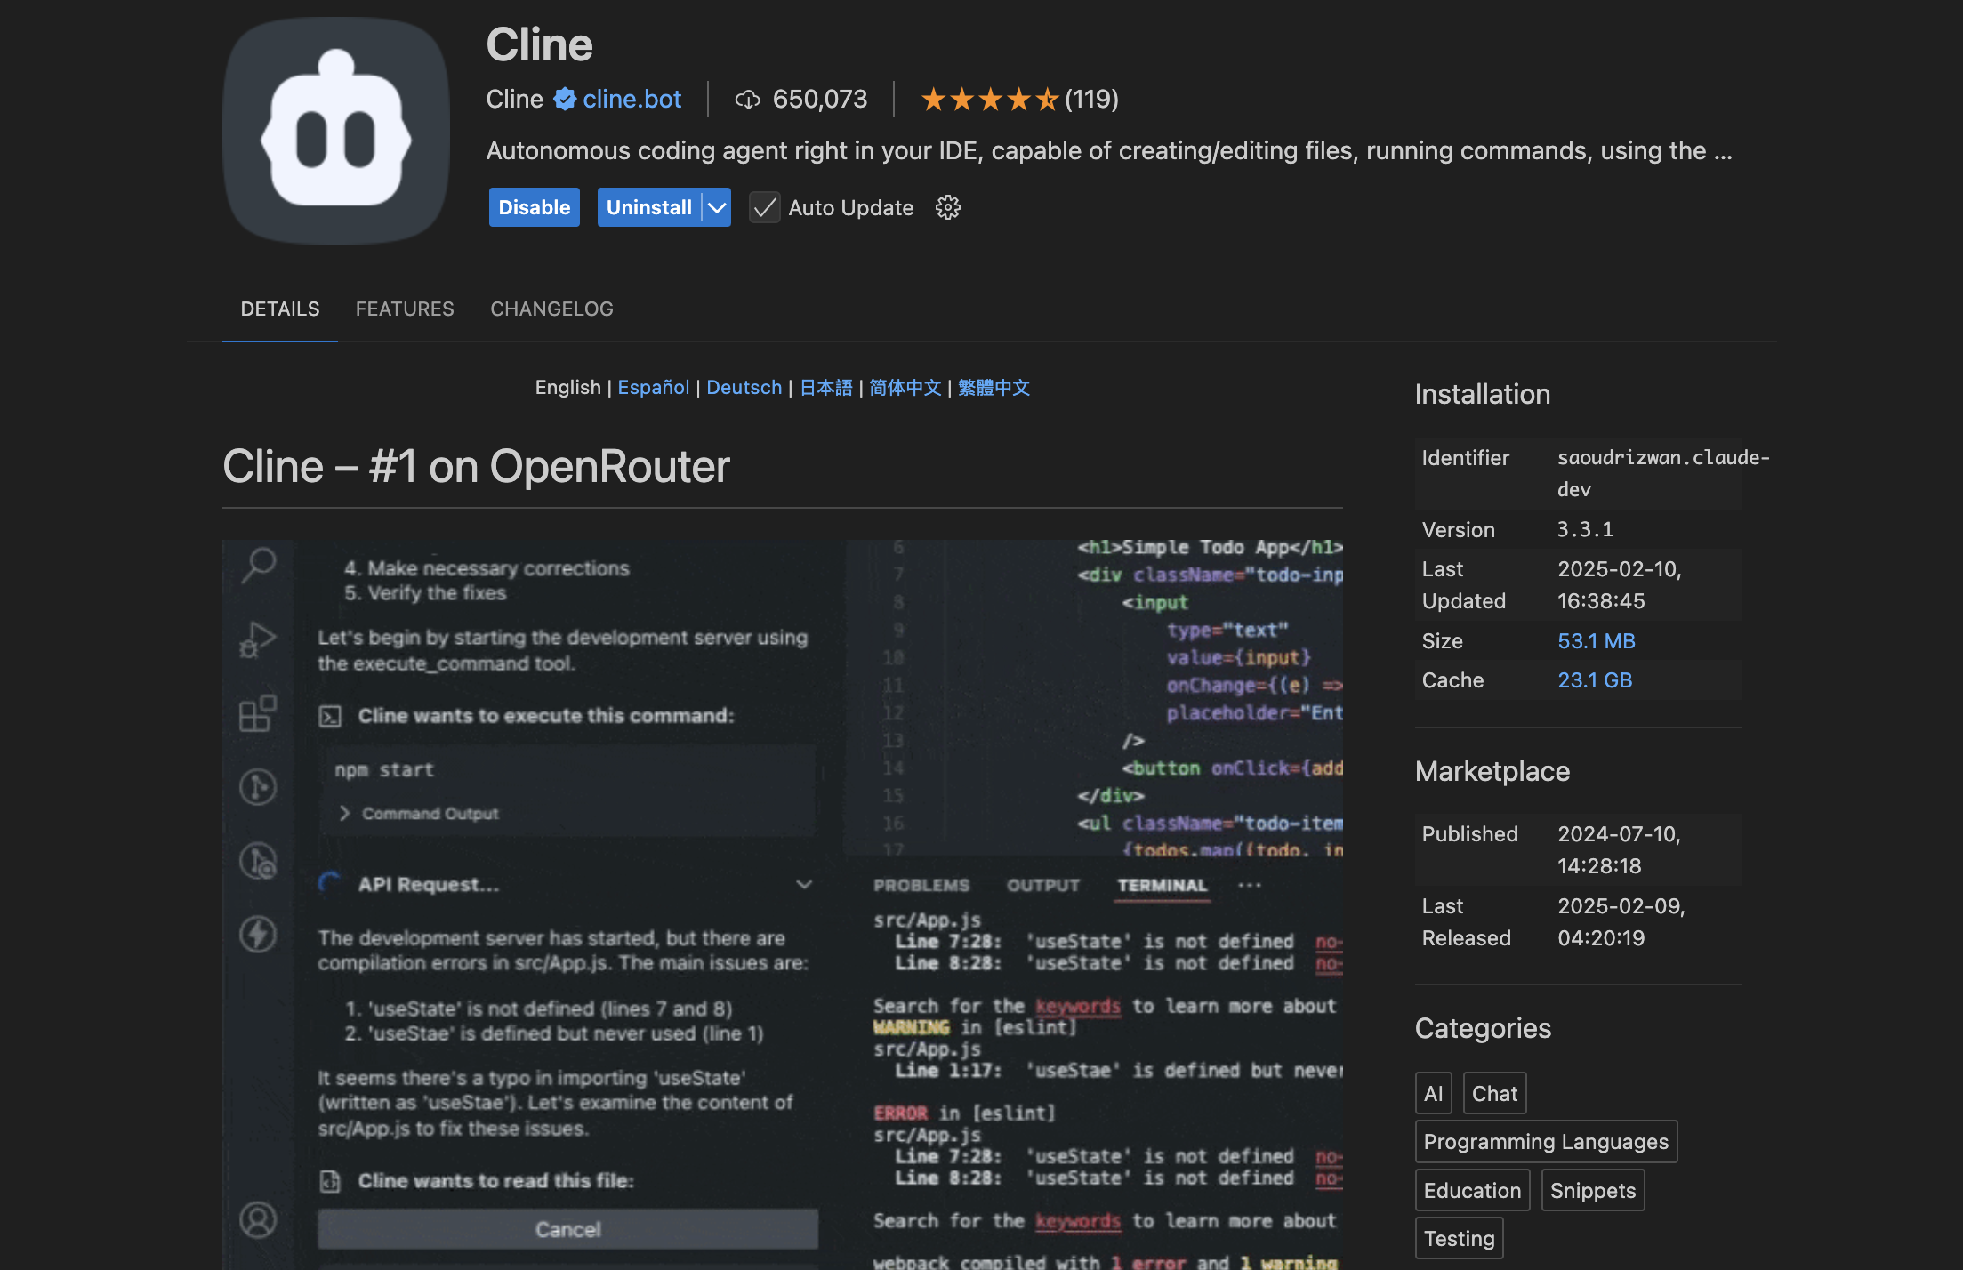Open the 繁體中文 readme link
Image resolution: width=1963 pixels, height=1270 pixels.
[x=994, y=388]
